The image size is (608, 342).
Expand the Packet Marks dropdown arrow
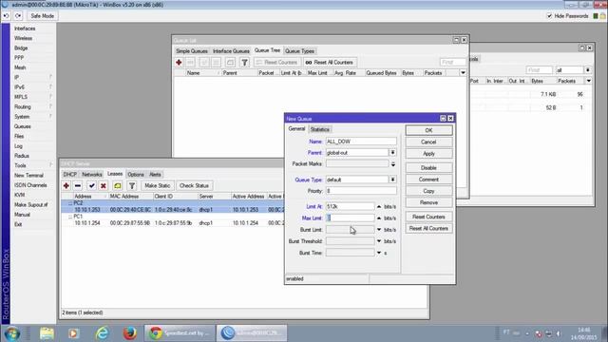tap(392, 164)
